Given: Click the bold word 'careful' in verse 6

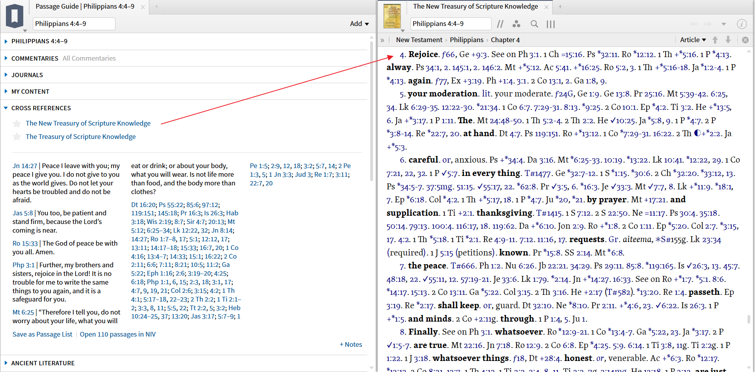Looking at the screenshot, I should click(423, 160).
